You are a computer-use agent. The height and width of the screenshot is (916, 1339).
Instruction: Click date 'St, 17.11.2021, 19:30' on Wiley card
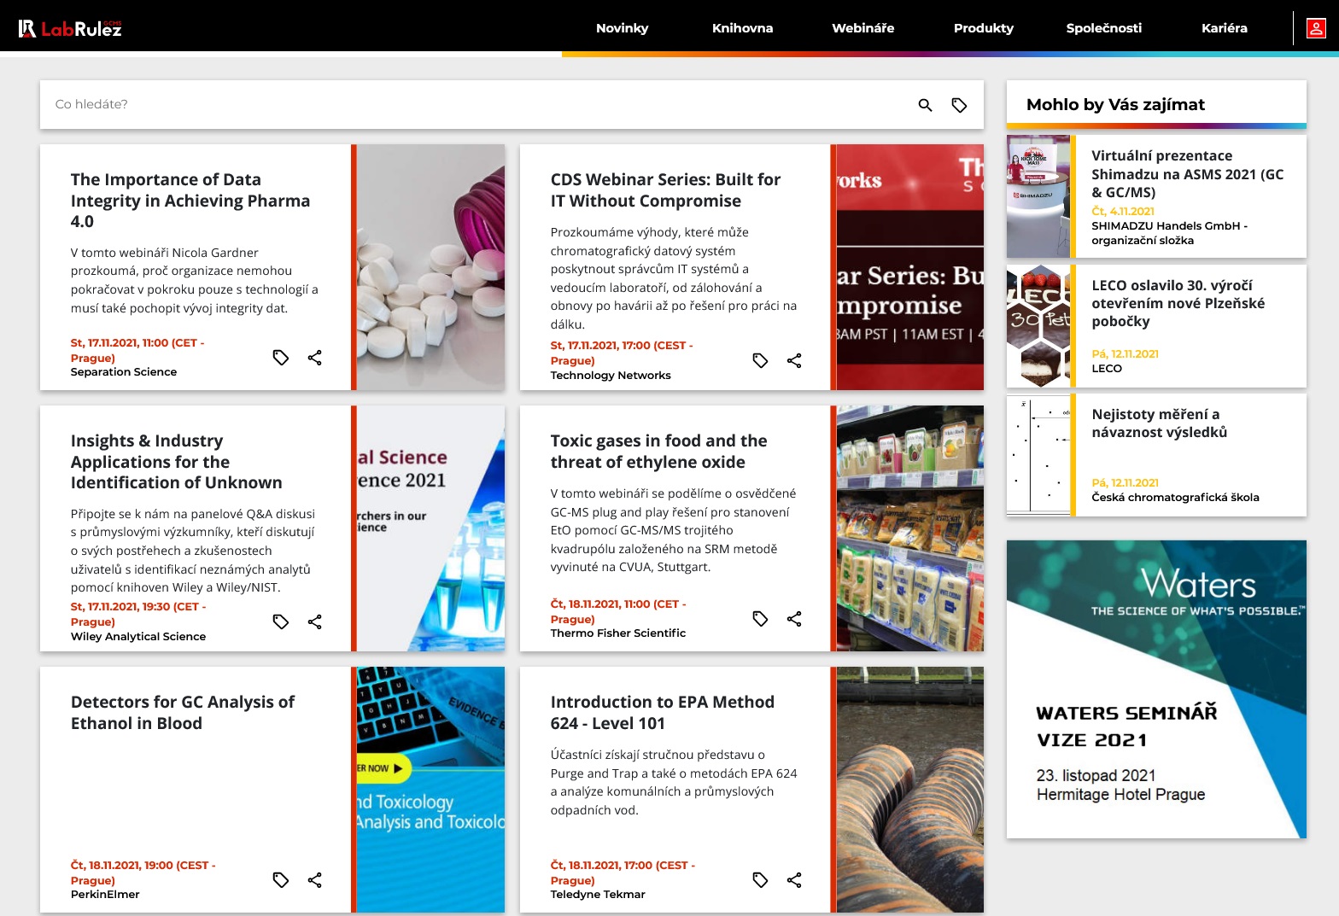click(138, 614)
